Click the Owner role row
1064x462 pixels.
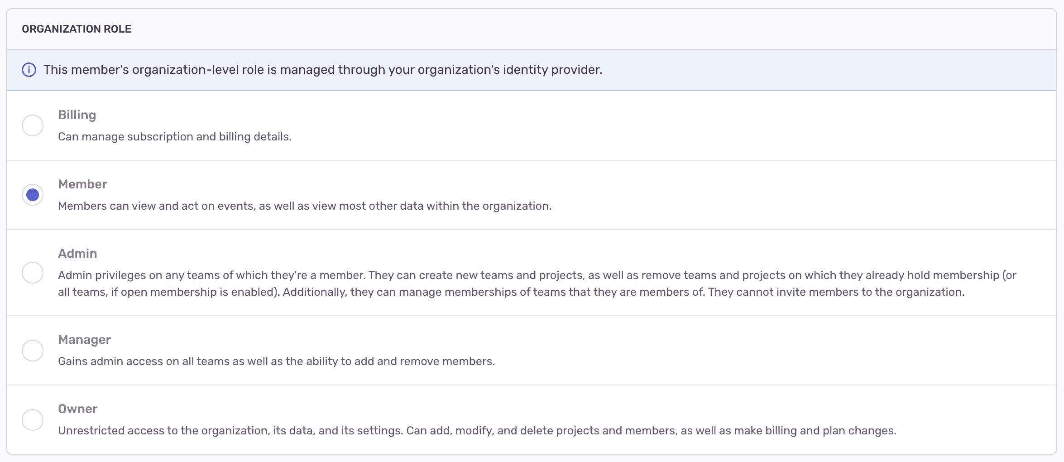tap(532, 419)
